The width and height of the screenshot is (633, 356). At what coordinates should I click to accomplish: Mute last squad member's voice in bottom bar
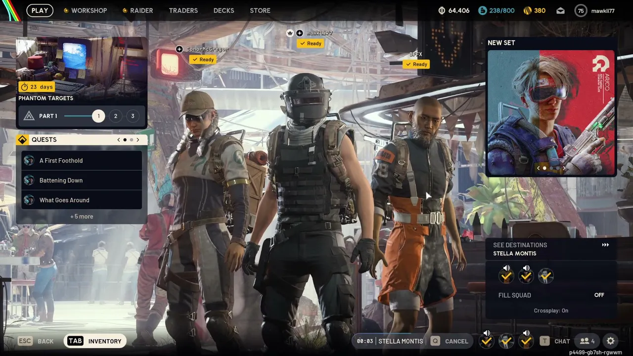pyautogui.click(x=526, y=333)
